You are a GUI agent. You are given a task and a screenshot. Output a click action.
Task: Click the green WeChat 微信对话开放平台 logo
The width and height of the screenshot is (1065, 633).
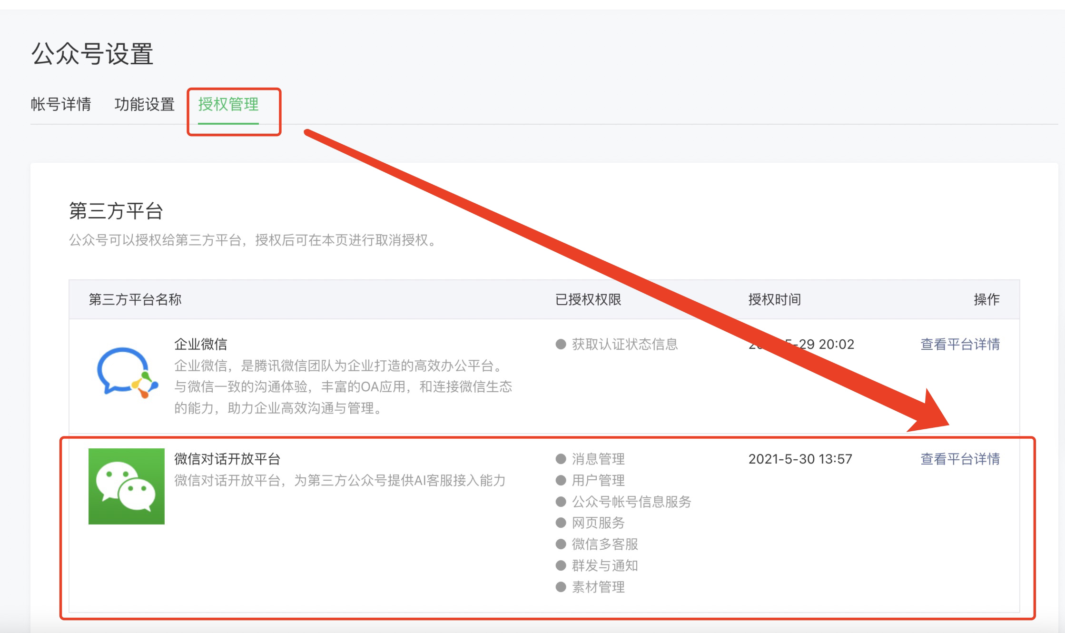[127, 486]
